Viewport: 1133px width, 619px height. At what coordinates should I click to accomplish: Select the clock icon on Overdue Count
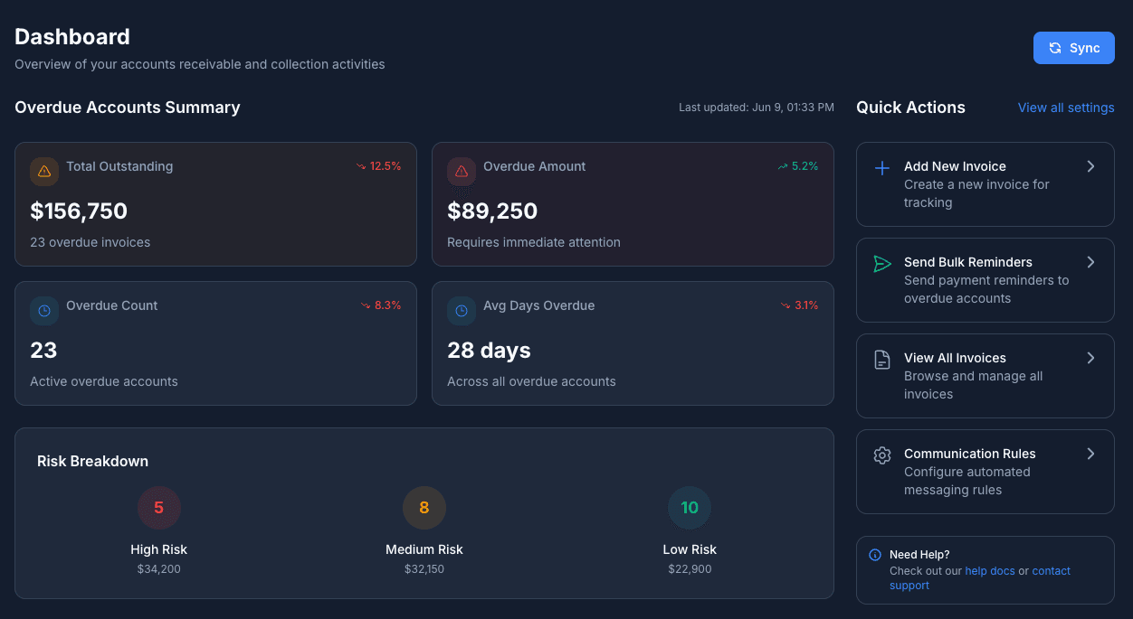[43, 310]
